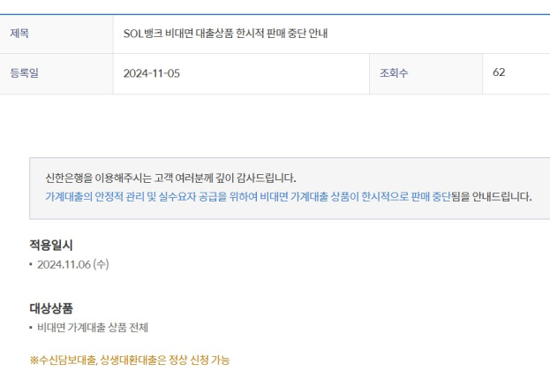550x372 pixels.
Task: Click the bullet before 비대면 가계대출 상품
Action: tap(31, 328)
